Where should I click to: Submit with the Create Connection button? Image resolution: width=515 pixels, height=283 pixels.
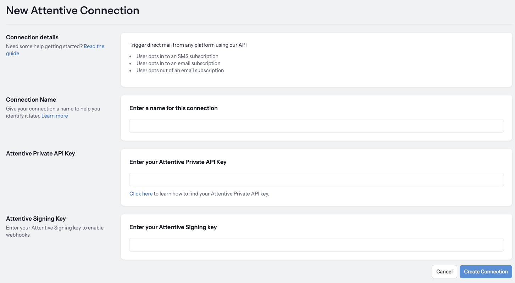pyautogui.click(x=486, y=272)
